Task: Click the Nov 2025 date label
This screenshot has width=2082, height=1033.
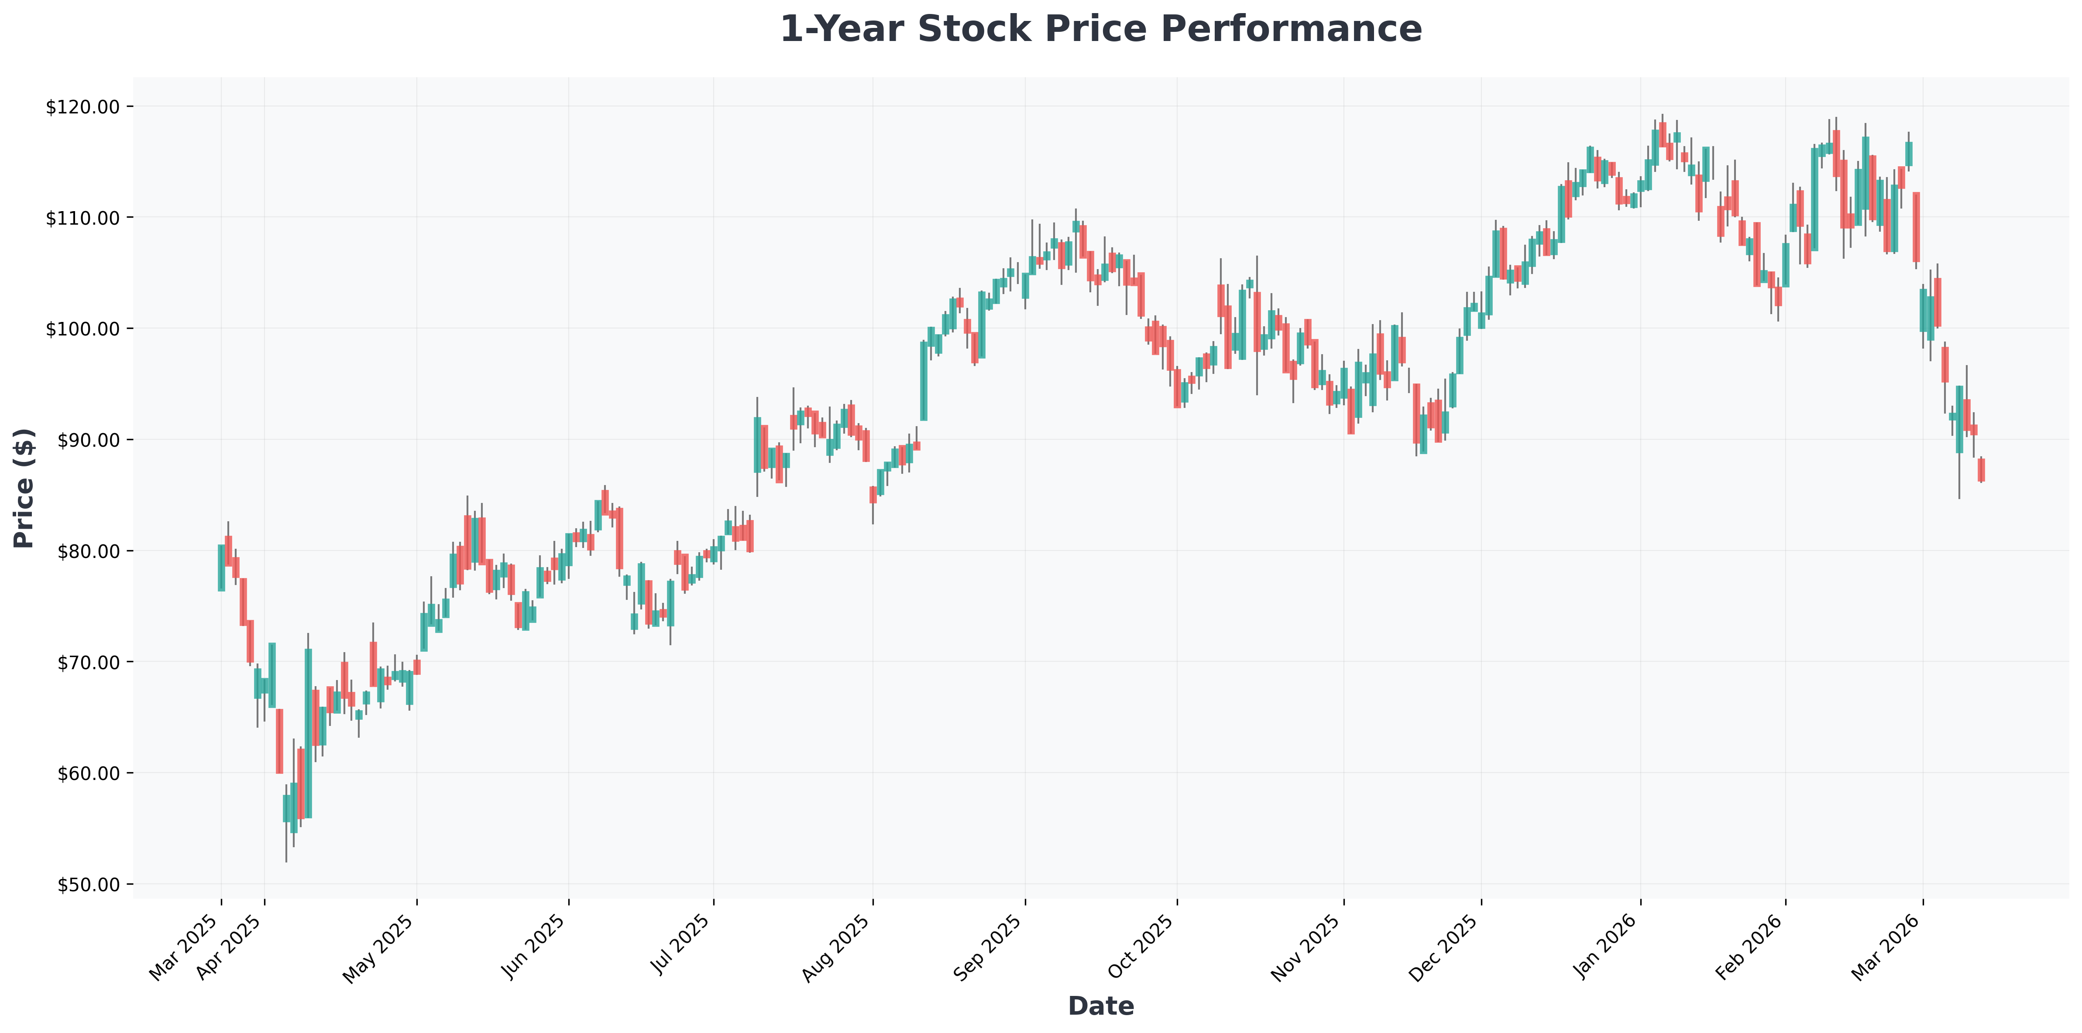Action: tap(1308, 948)
